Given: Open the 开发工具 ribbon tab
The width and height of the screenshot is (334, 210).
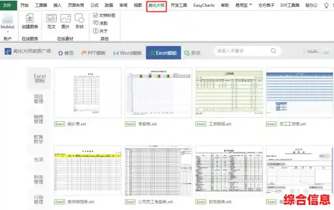Looking at the screenshot, I should point(179,5).
